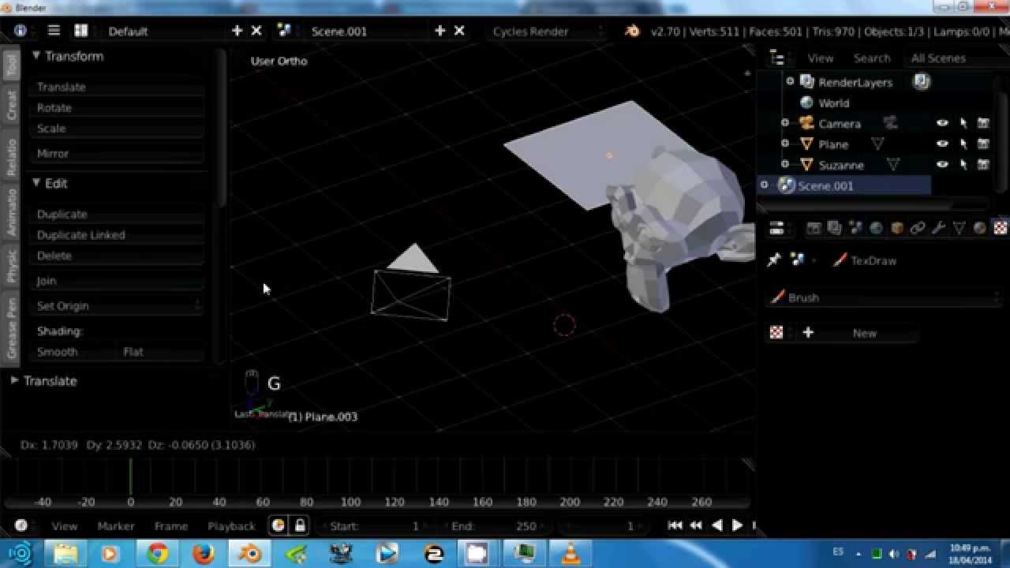Image resolution: width=1010 pixels, height=568 pixels.
Task: Expand the Camera tree item
Action: pyautogui.click(x=784, y=123)
